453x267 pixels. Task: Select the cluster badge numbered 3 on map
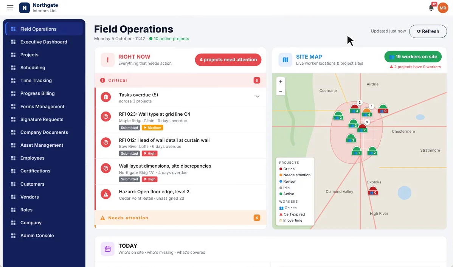tap(367, 122)
